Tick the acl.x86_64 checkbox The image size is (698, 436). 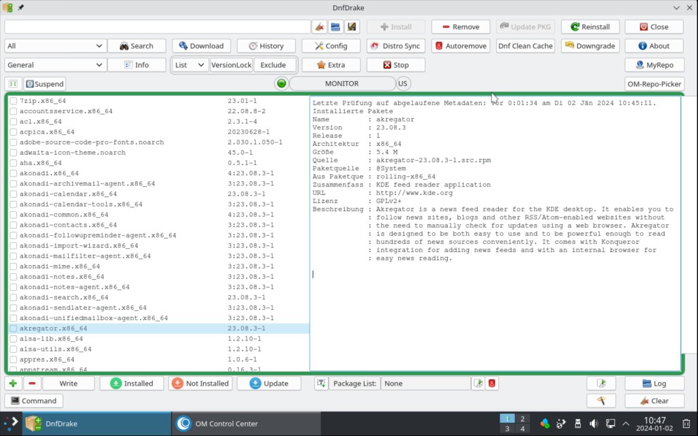14,121
